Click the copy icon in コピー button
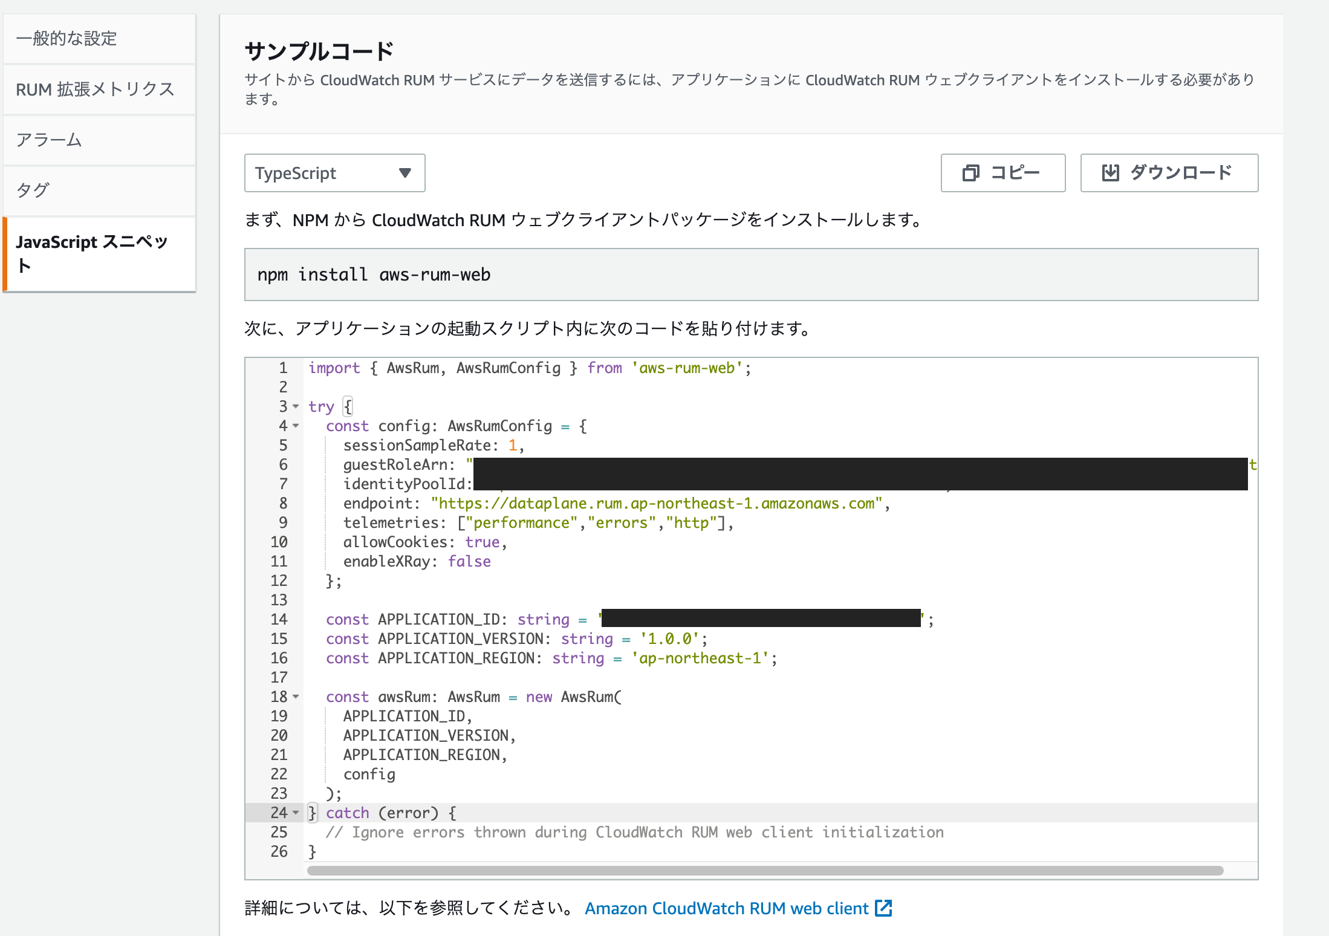The image size is (1329, 936). pos(970,173)
